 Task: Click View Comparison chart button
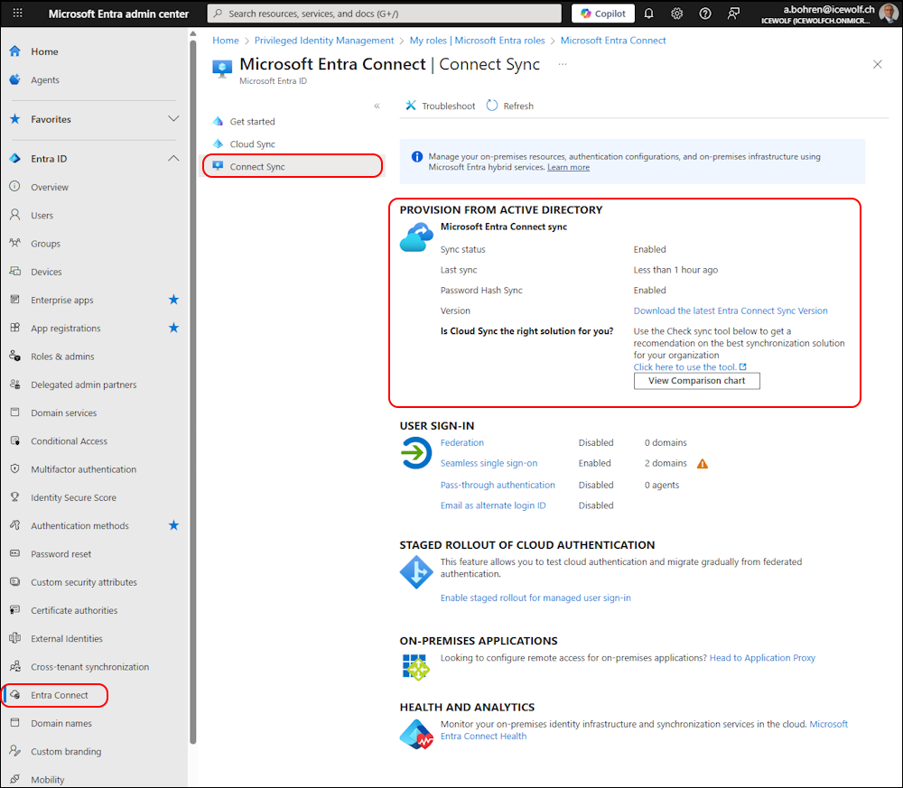pos(697,381)
